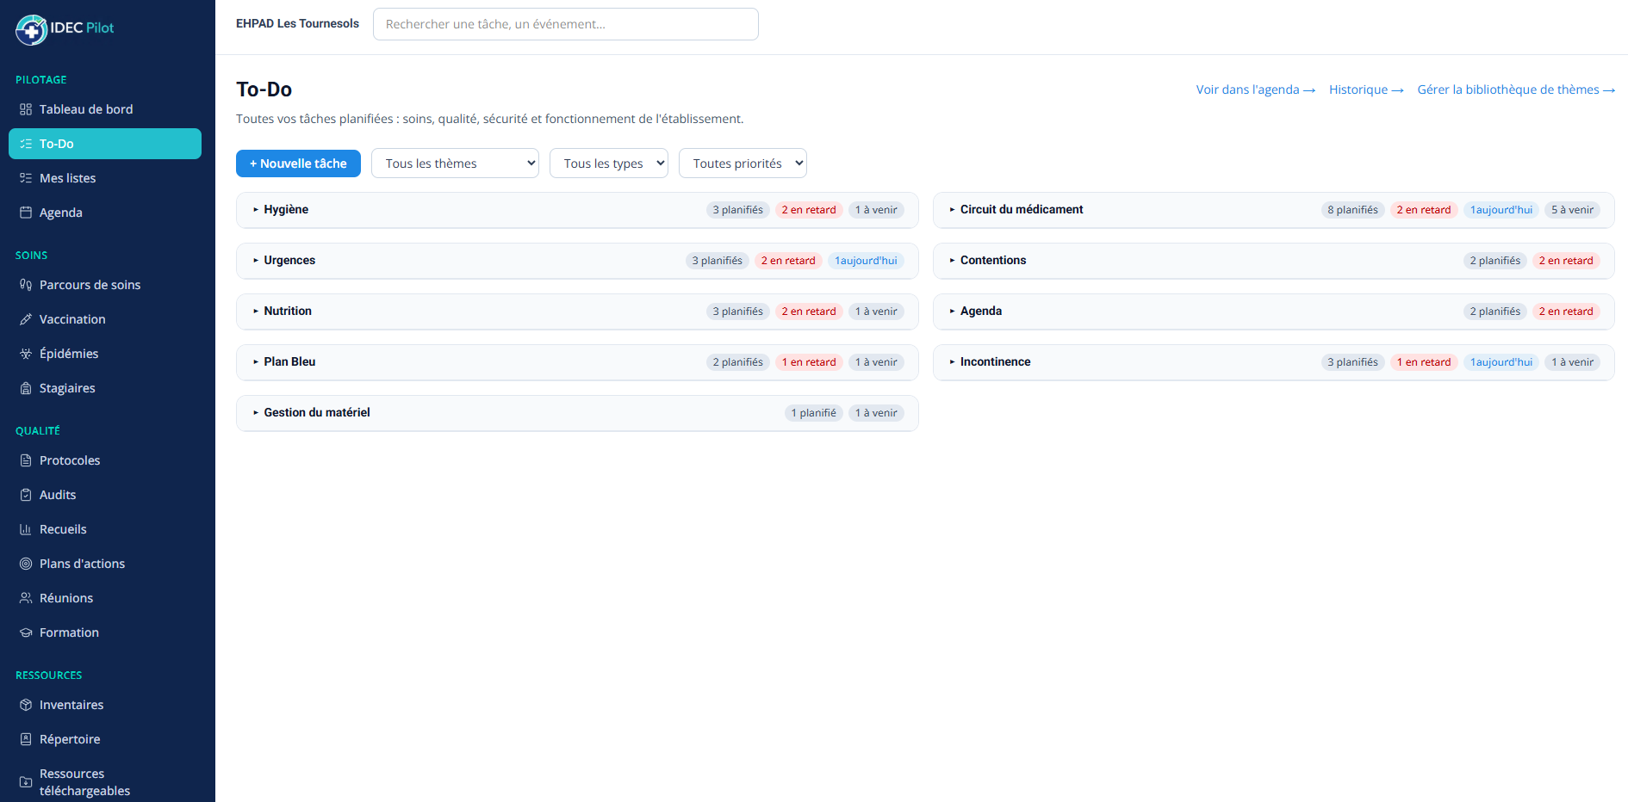The width and height of the screenshot is (1628, 802).
Task: Click the Formation graduation cap icon
Action: tap(26, 632)
